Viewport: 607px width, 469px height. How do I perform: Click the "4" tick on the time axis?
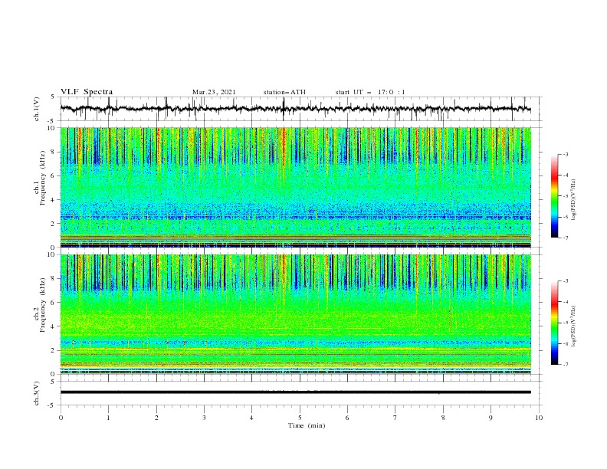[252, 418]
